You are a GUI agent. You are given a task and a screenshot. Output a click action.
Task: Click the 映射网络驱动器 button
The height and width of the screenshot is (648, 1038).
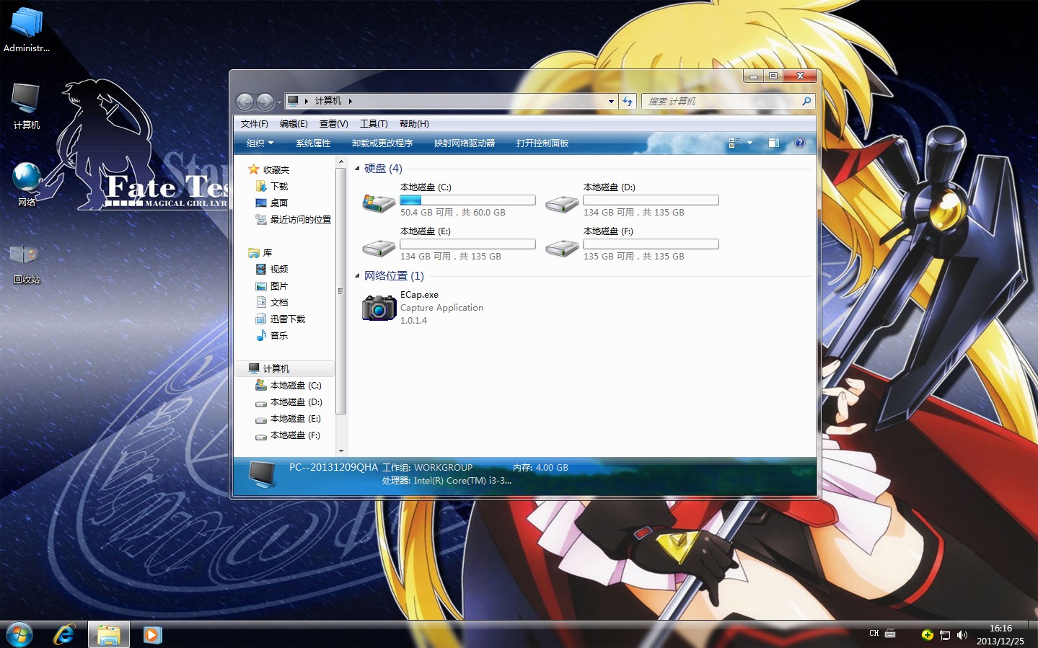465,143
